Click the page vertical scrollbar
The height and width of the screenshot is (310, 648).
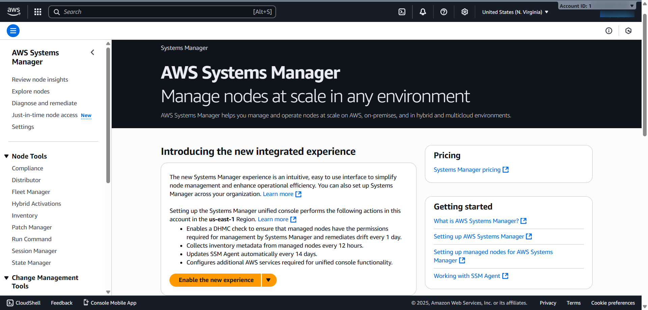[x=645, y=74]
